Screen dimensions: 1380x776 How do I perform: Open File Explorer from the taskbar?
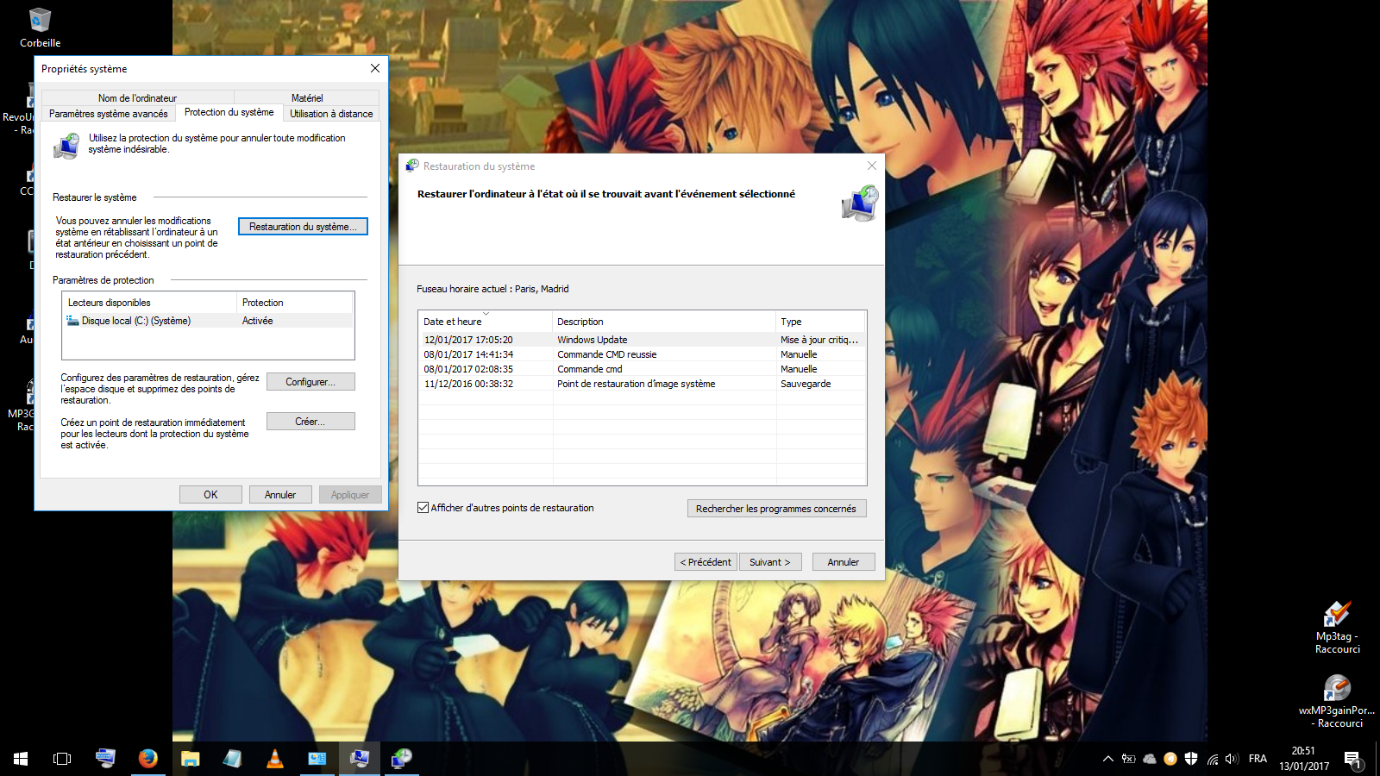pyautogui.click(x=190, y=759)
